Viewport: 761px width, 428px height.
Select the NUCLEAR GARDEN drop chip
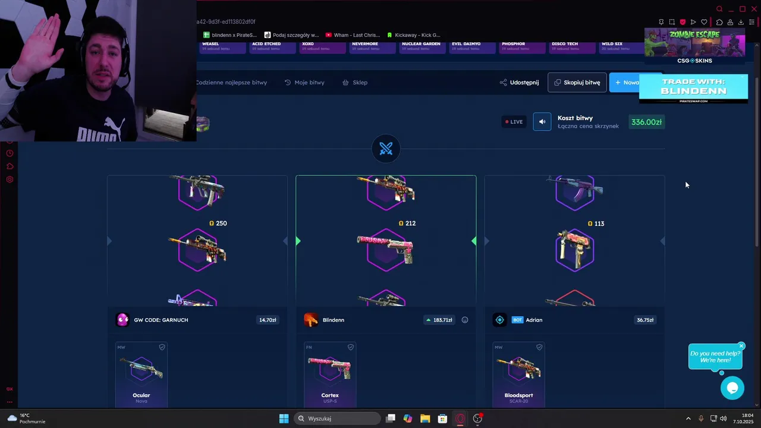422,46
